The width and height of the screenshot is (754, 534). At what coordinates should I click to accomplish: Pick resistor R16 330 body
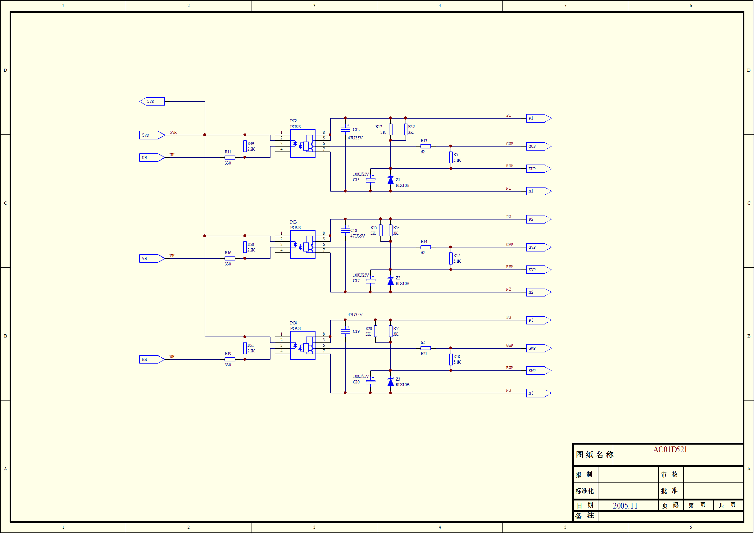point(230,258)
